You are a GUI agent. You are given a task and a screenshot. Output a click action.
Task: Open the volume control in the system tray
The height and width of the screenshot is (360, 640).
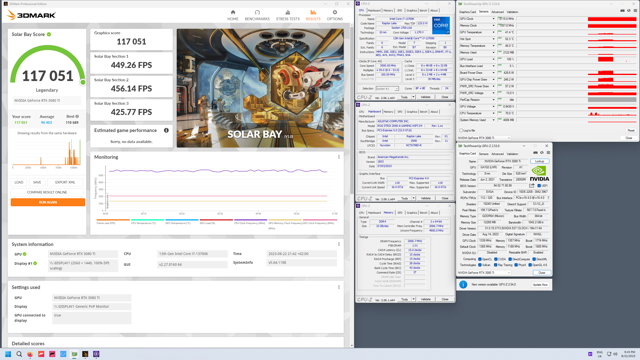(615, 354)
